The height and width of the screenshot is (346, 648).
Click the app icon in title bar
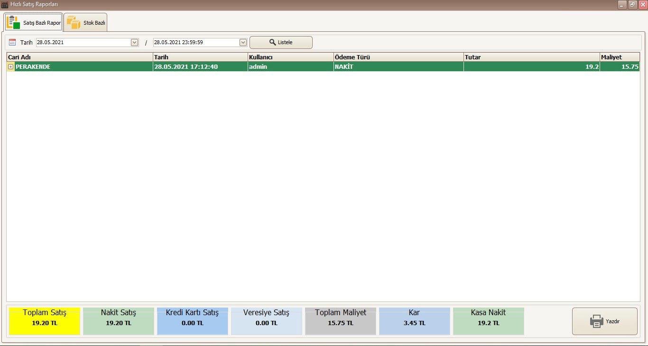pyautogui.click(x=5, y=4)
